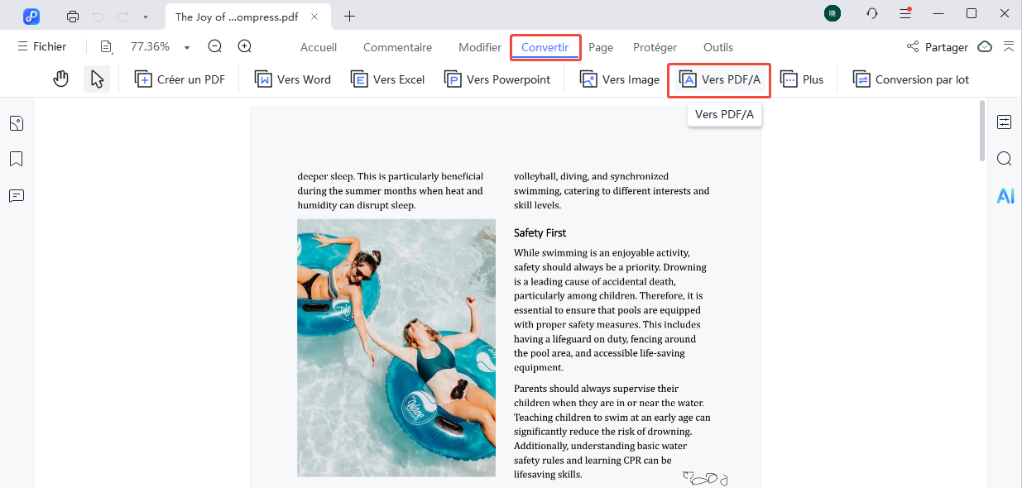The image size is (1022, 488).
Task: Convert the document with Vers Word
Action: pos(292,79)
